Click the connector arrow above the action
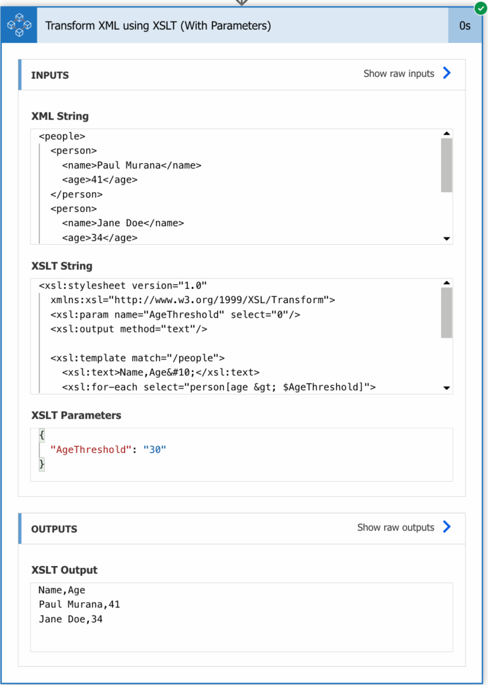 click(x=241, y=3)
